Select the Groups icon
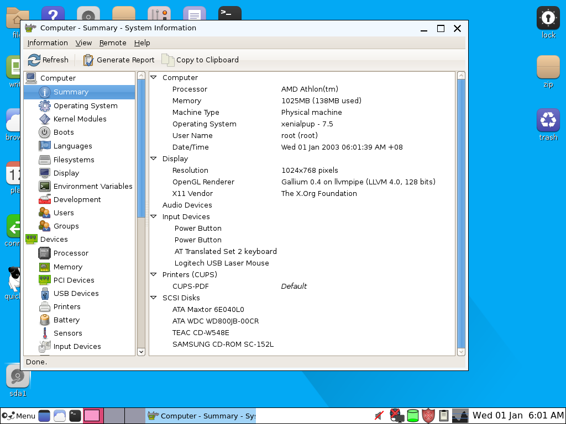This screenshot has width=566, height=424. (x=44, y=226)
